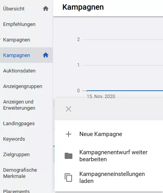The image size is (163, 193).
Task: Open Zielgruppen in the sidebar
Action: [16, 155]
